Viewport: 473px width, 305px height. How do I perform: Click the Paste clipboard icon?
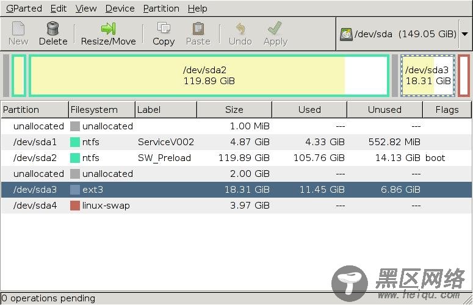pyautogui.click(x=198, y=29)
